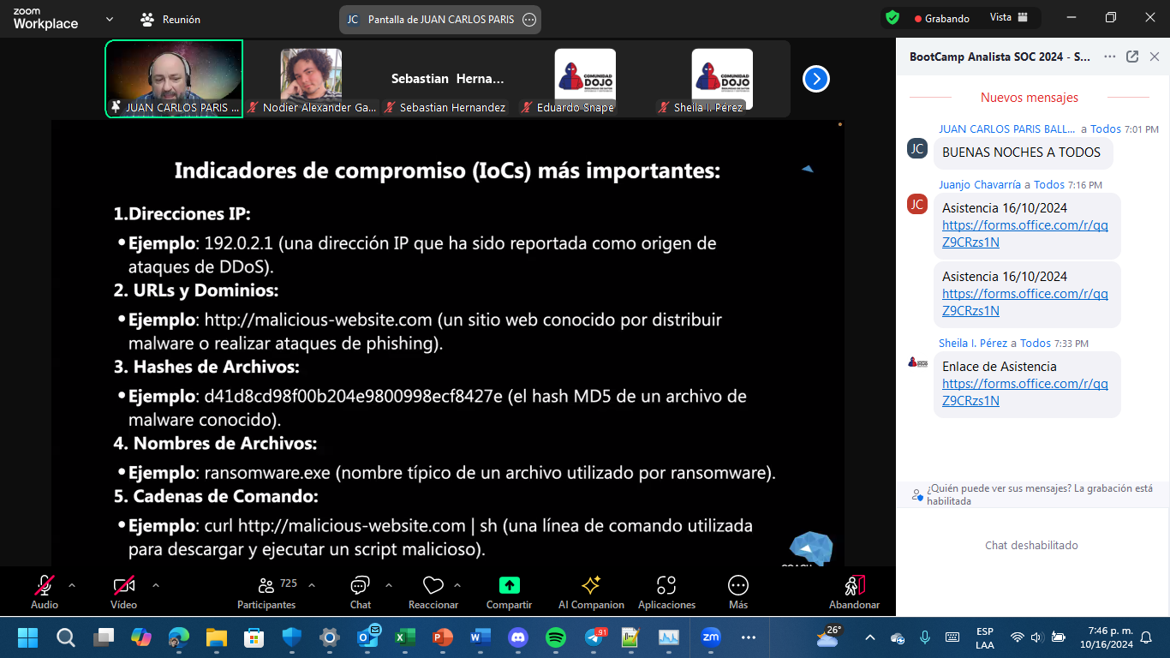Image resolution: width=1170 pixels, height=658 pixels.
Task: Open chat panel more options ellipsis
Action: pyautogui.click(x=1110, y=57)
